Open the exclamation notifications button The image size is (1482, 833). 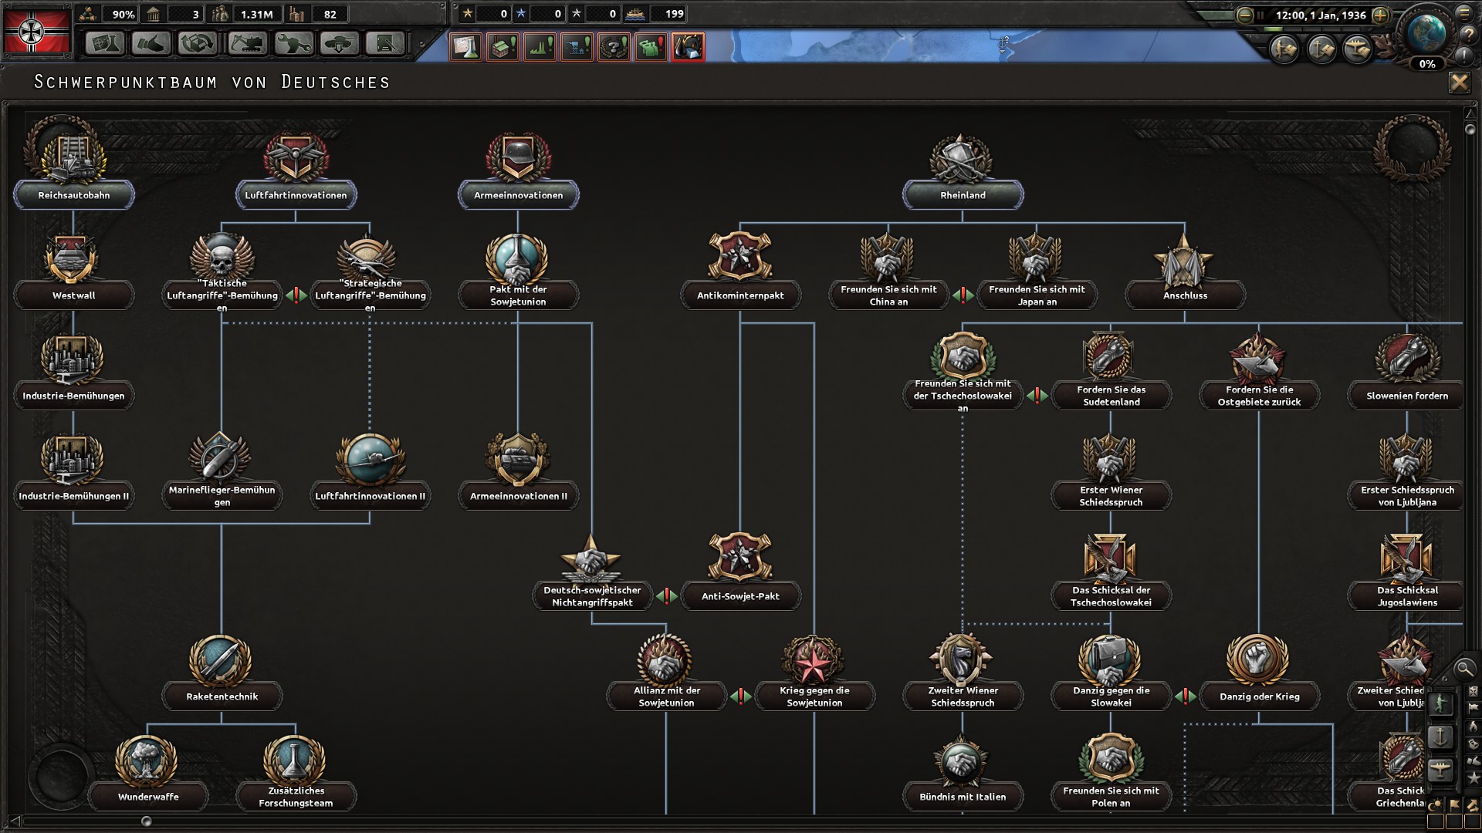pos(1464,56)
